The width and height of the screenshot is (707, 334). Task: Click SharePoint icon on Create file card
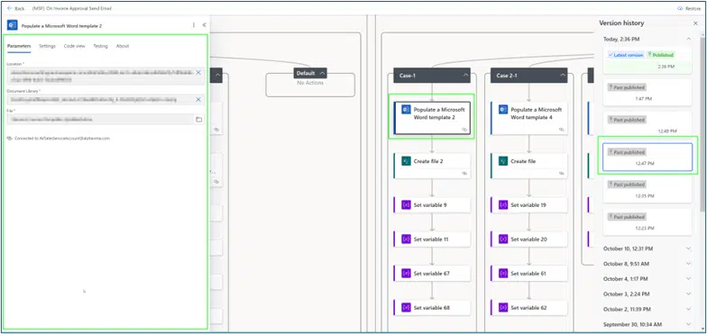[503, 161]
